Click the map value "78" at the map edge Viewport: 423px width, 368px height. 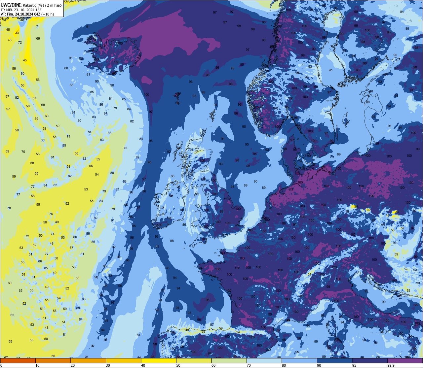(9, 208)
